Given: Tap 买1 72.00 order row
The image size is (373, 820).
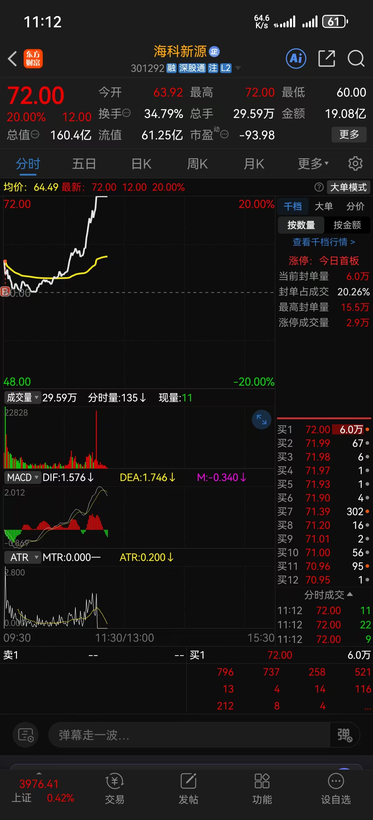Looking at the screenshot, I should point(323,429).
